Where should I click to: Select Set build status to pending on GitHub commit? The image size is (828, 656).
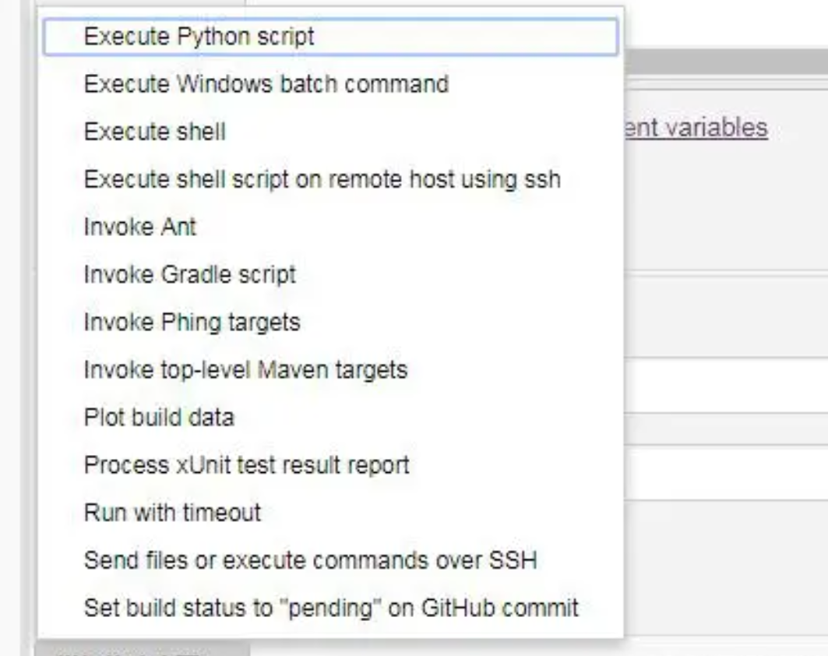pyautogui.click(x=331, y=608)
